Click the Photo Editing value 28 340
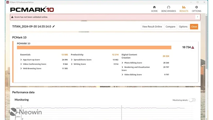 (x=166, y=63)
